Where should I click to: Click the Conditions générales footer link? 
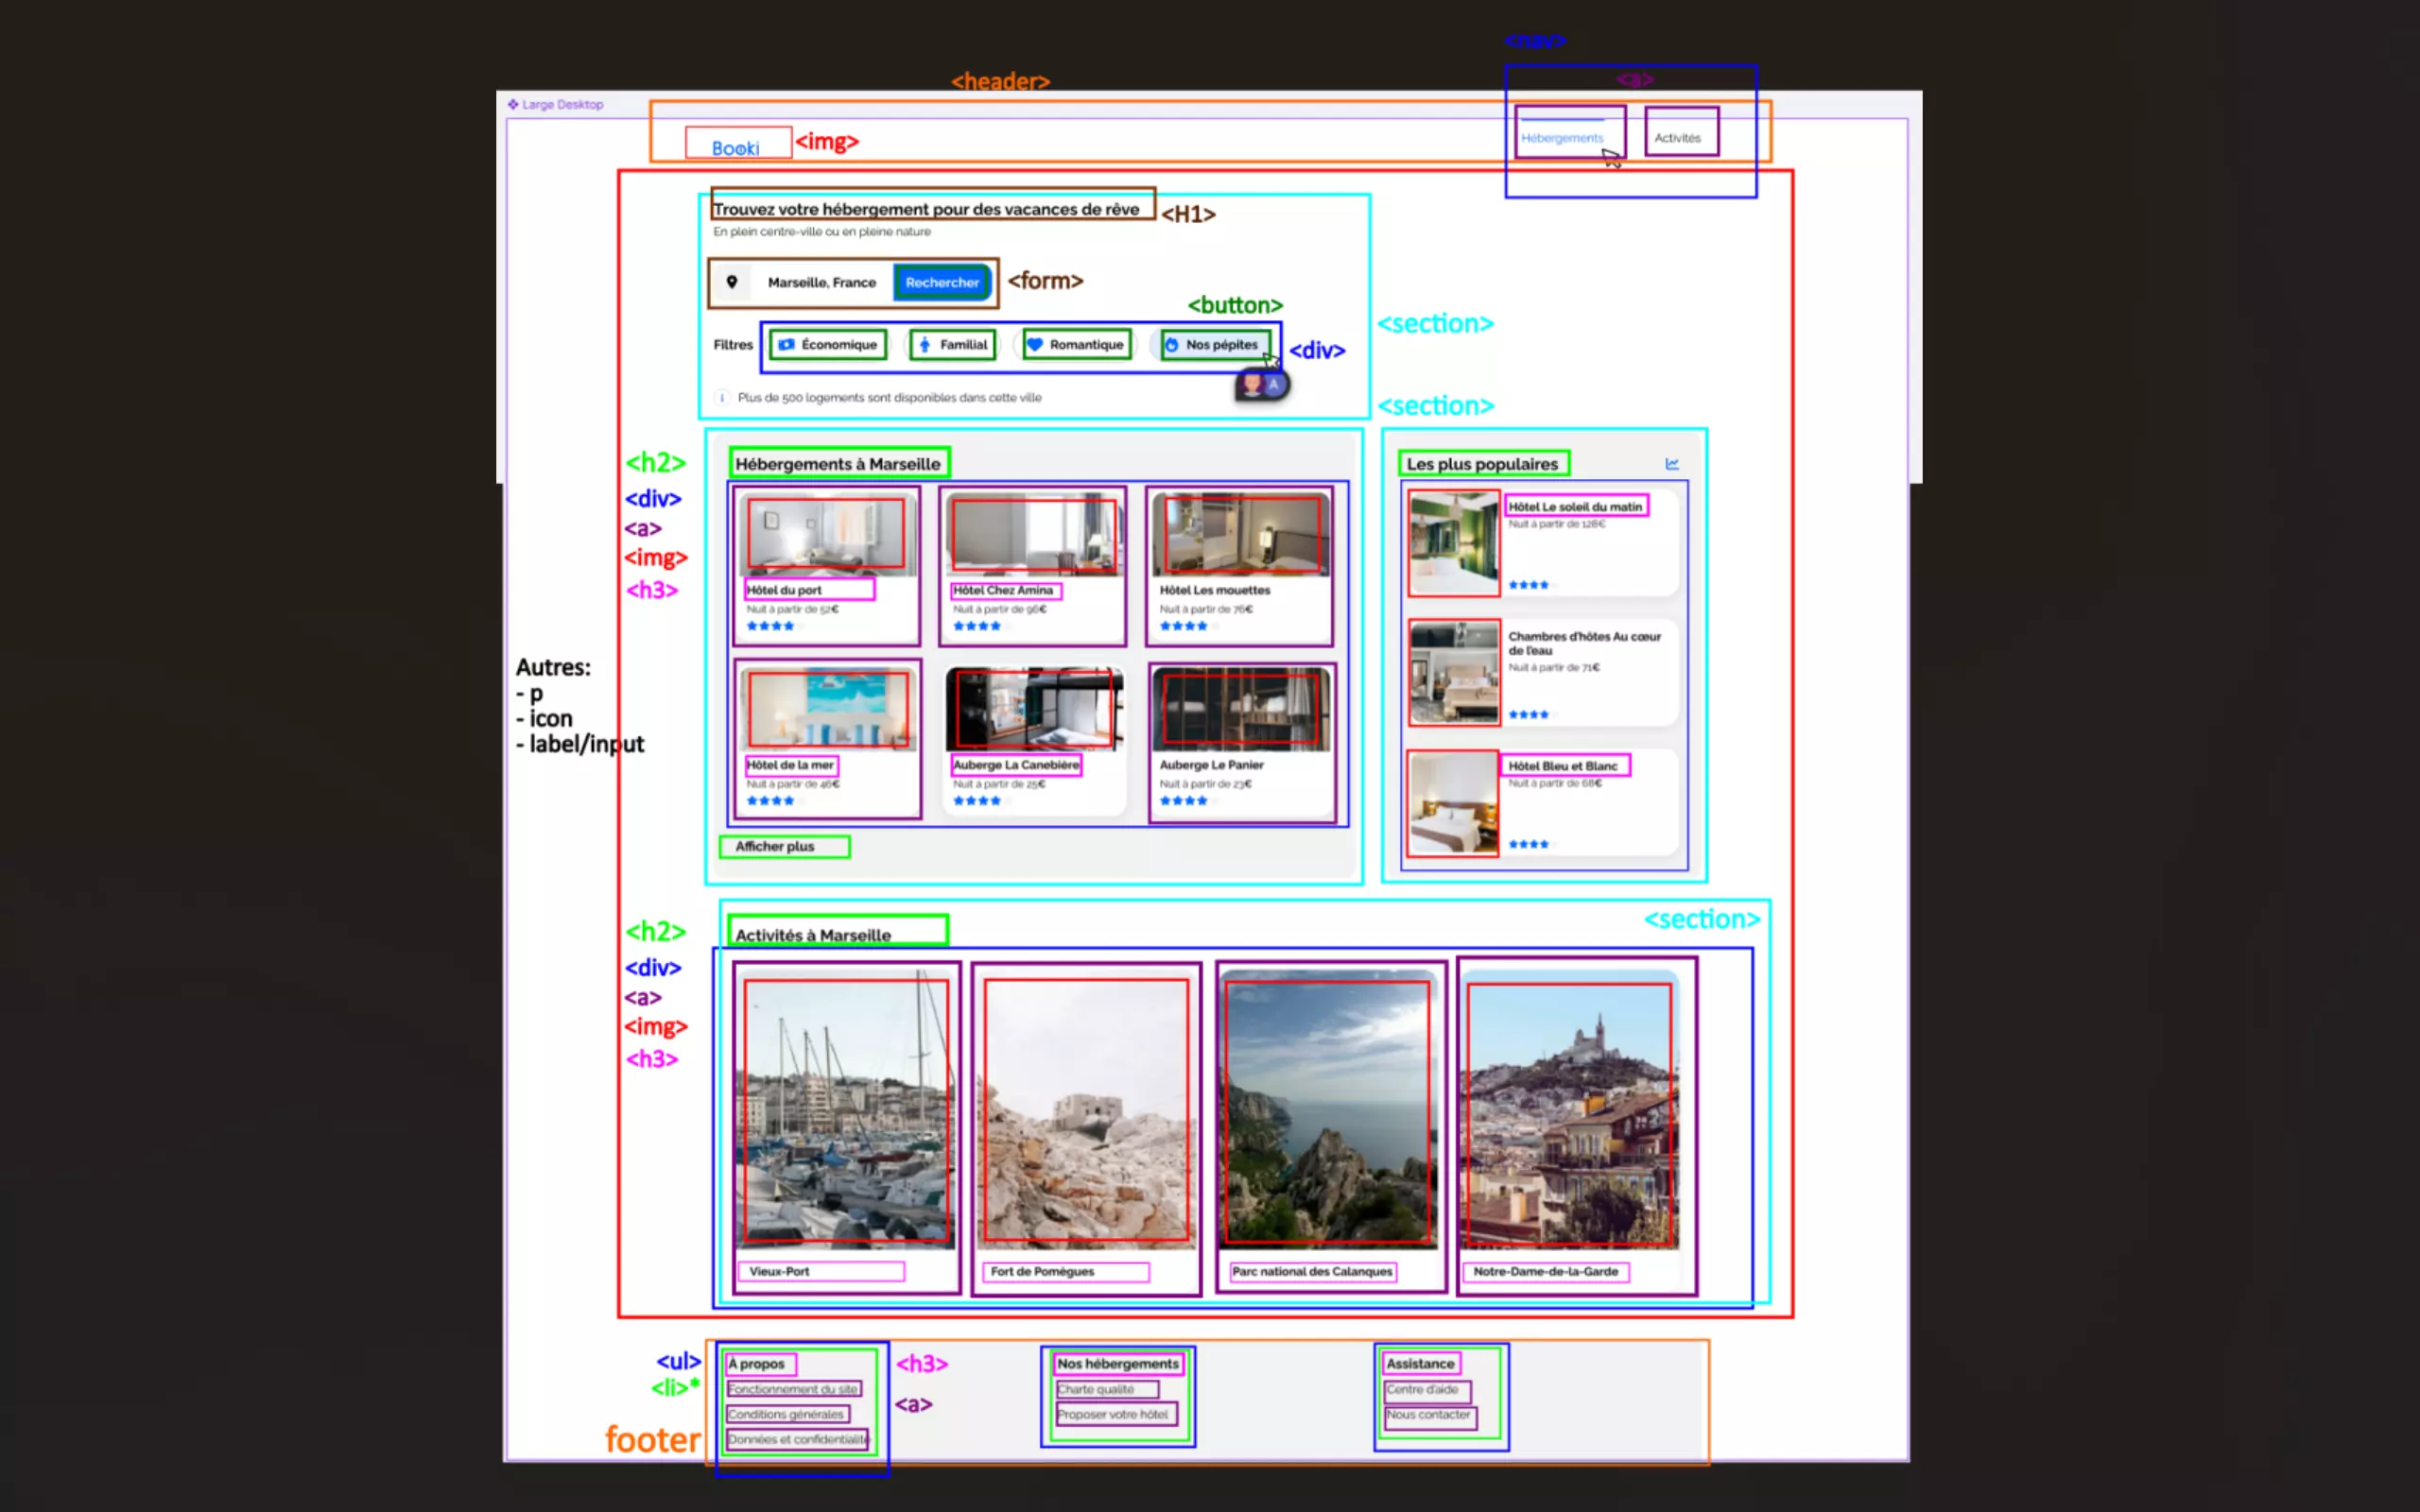coord(786,1414)
